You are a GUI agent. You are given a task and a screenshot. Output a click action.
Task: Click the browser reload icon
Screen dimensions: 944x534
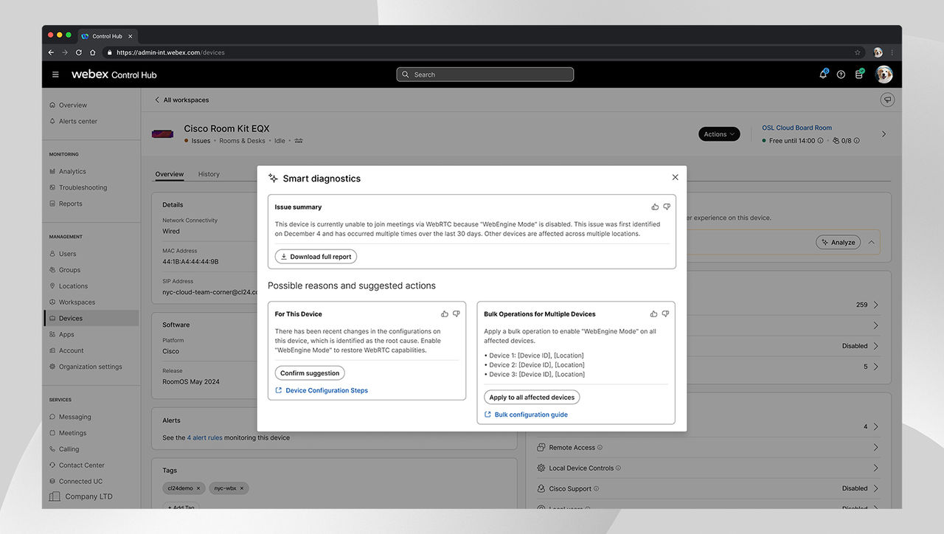(78, 52)
